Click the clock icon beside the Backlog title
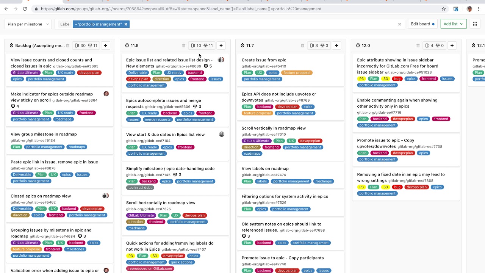The height and width of the screenshot is (273, 485). pos(11,45)
